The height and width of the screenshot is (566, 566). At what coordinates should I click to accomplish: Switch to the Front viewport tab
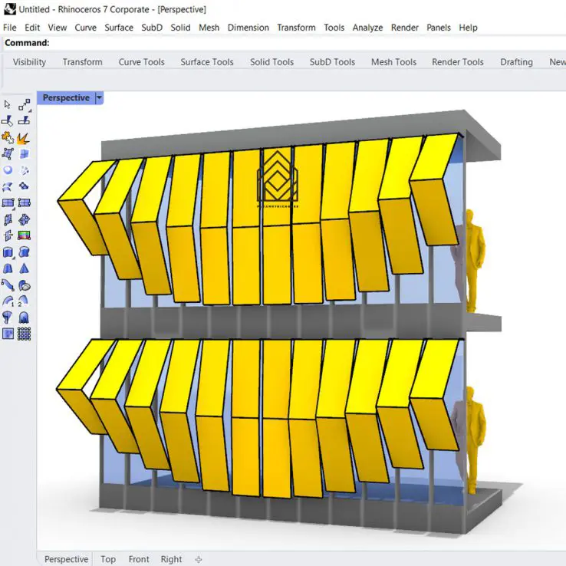pyautogui.click(x=139, y=559)
